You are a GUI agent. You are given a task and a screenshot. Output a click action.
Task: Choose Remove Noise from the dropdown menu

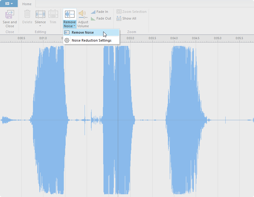point(83,32)
